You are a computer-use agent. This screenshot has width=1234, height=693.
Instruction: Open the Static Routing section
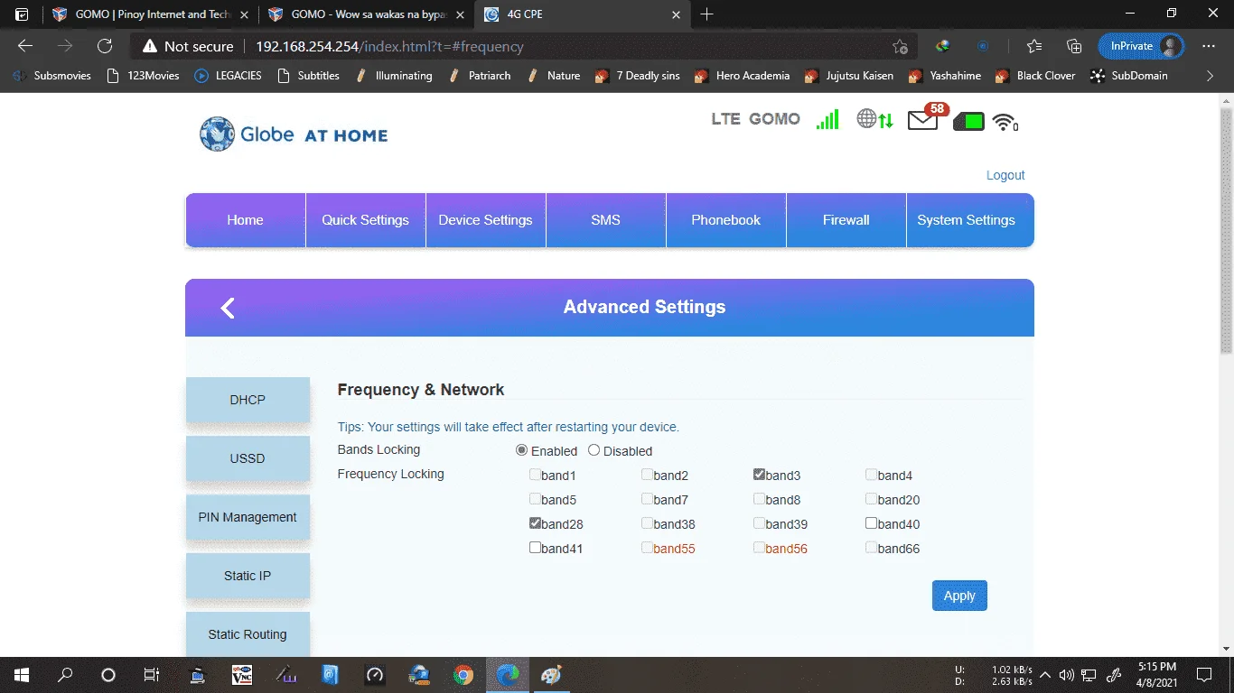(248, 634)
